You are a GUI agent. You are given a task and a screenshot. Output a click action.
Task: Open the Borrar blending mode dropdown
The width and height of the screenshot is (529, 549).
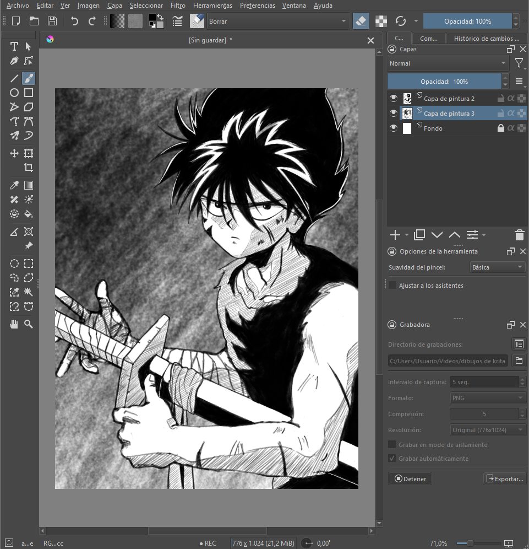point(278,21)
